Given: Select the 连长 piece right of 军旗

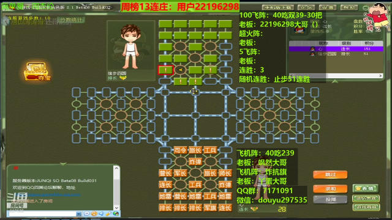Looking at the screenshot, I should tap(225, 208).
